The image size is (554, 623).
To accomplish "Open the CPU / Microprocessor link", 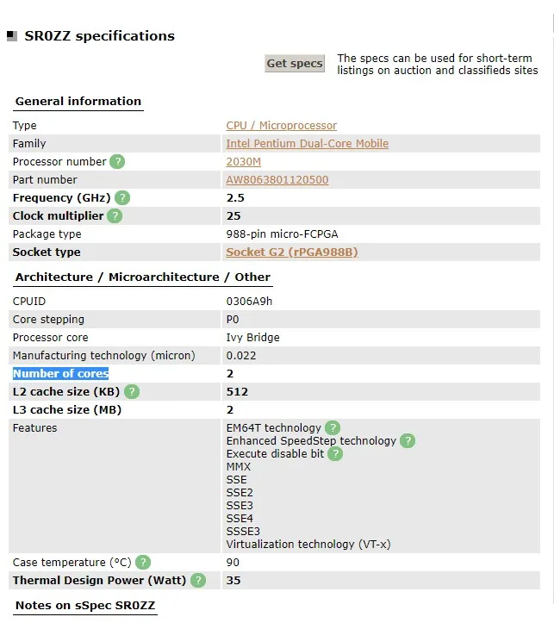I will (282, 126).
